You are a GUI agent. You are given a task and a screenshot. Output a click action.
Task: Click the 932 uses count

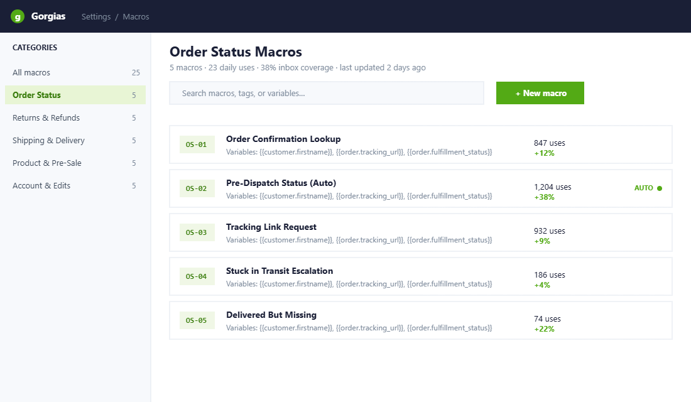click(x=549, y=231)
